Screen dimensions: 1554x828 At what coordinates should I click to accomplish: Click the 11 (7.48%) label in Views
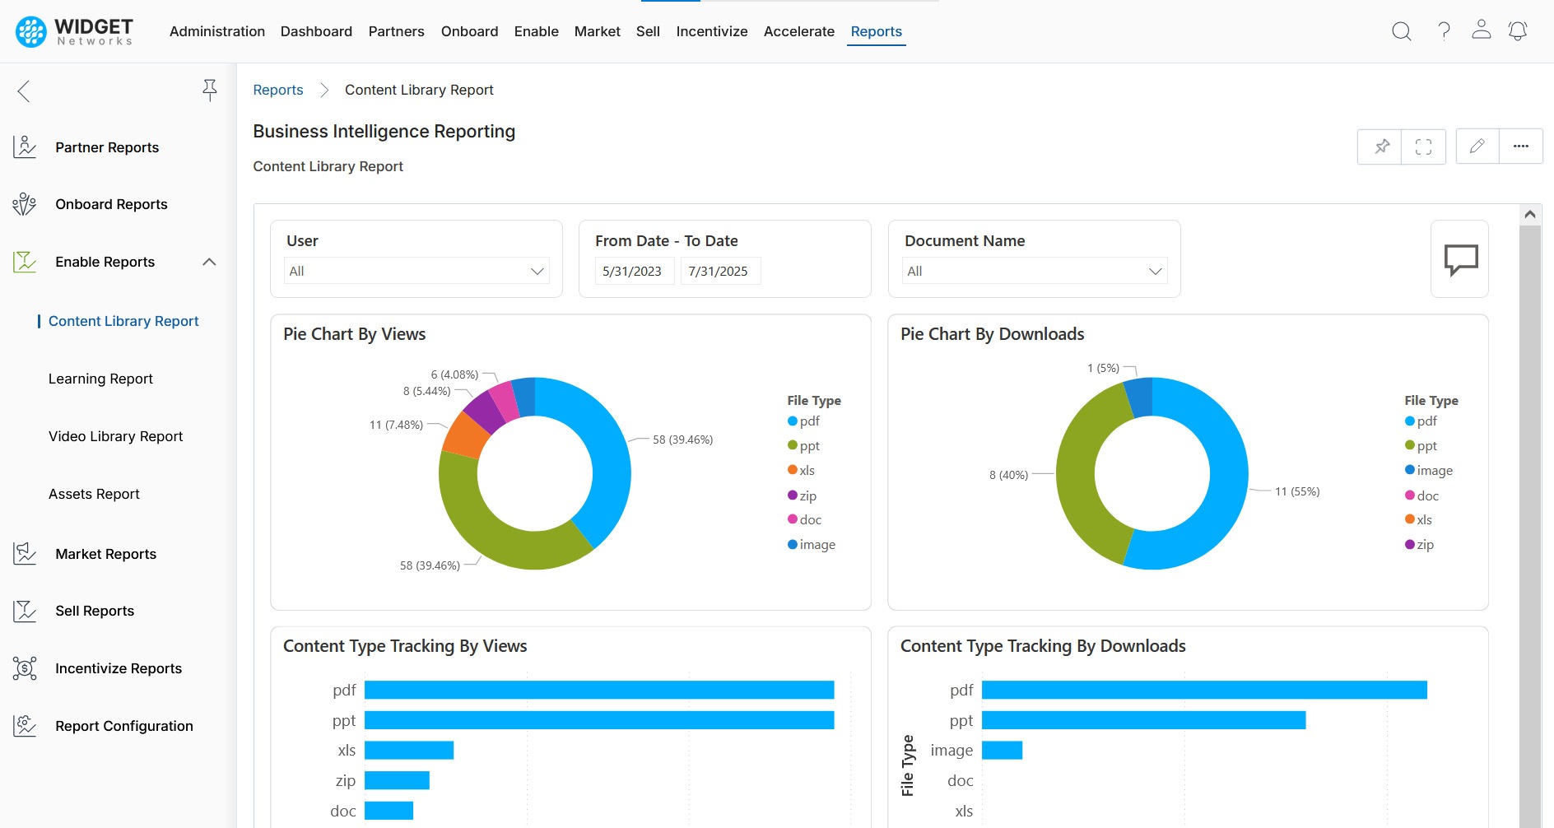click(x=396, y=425)
